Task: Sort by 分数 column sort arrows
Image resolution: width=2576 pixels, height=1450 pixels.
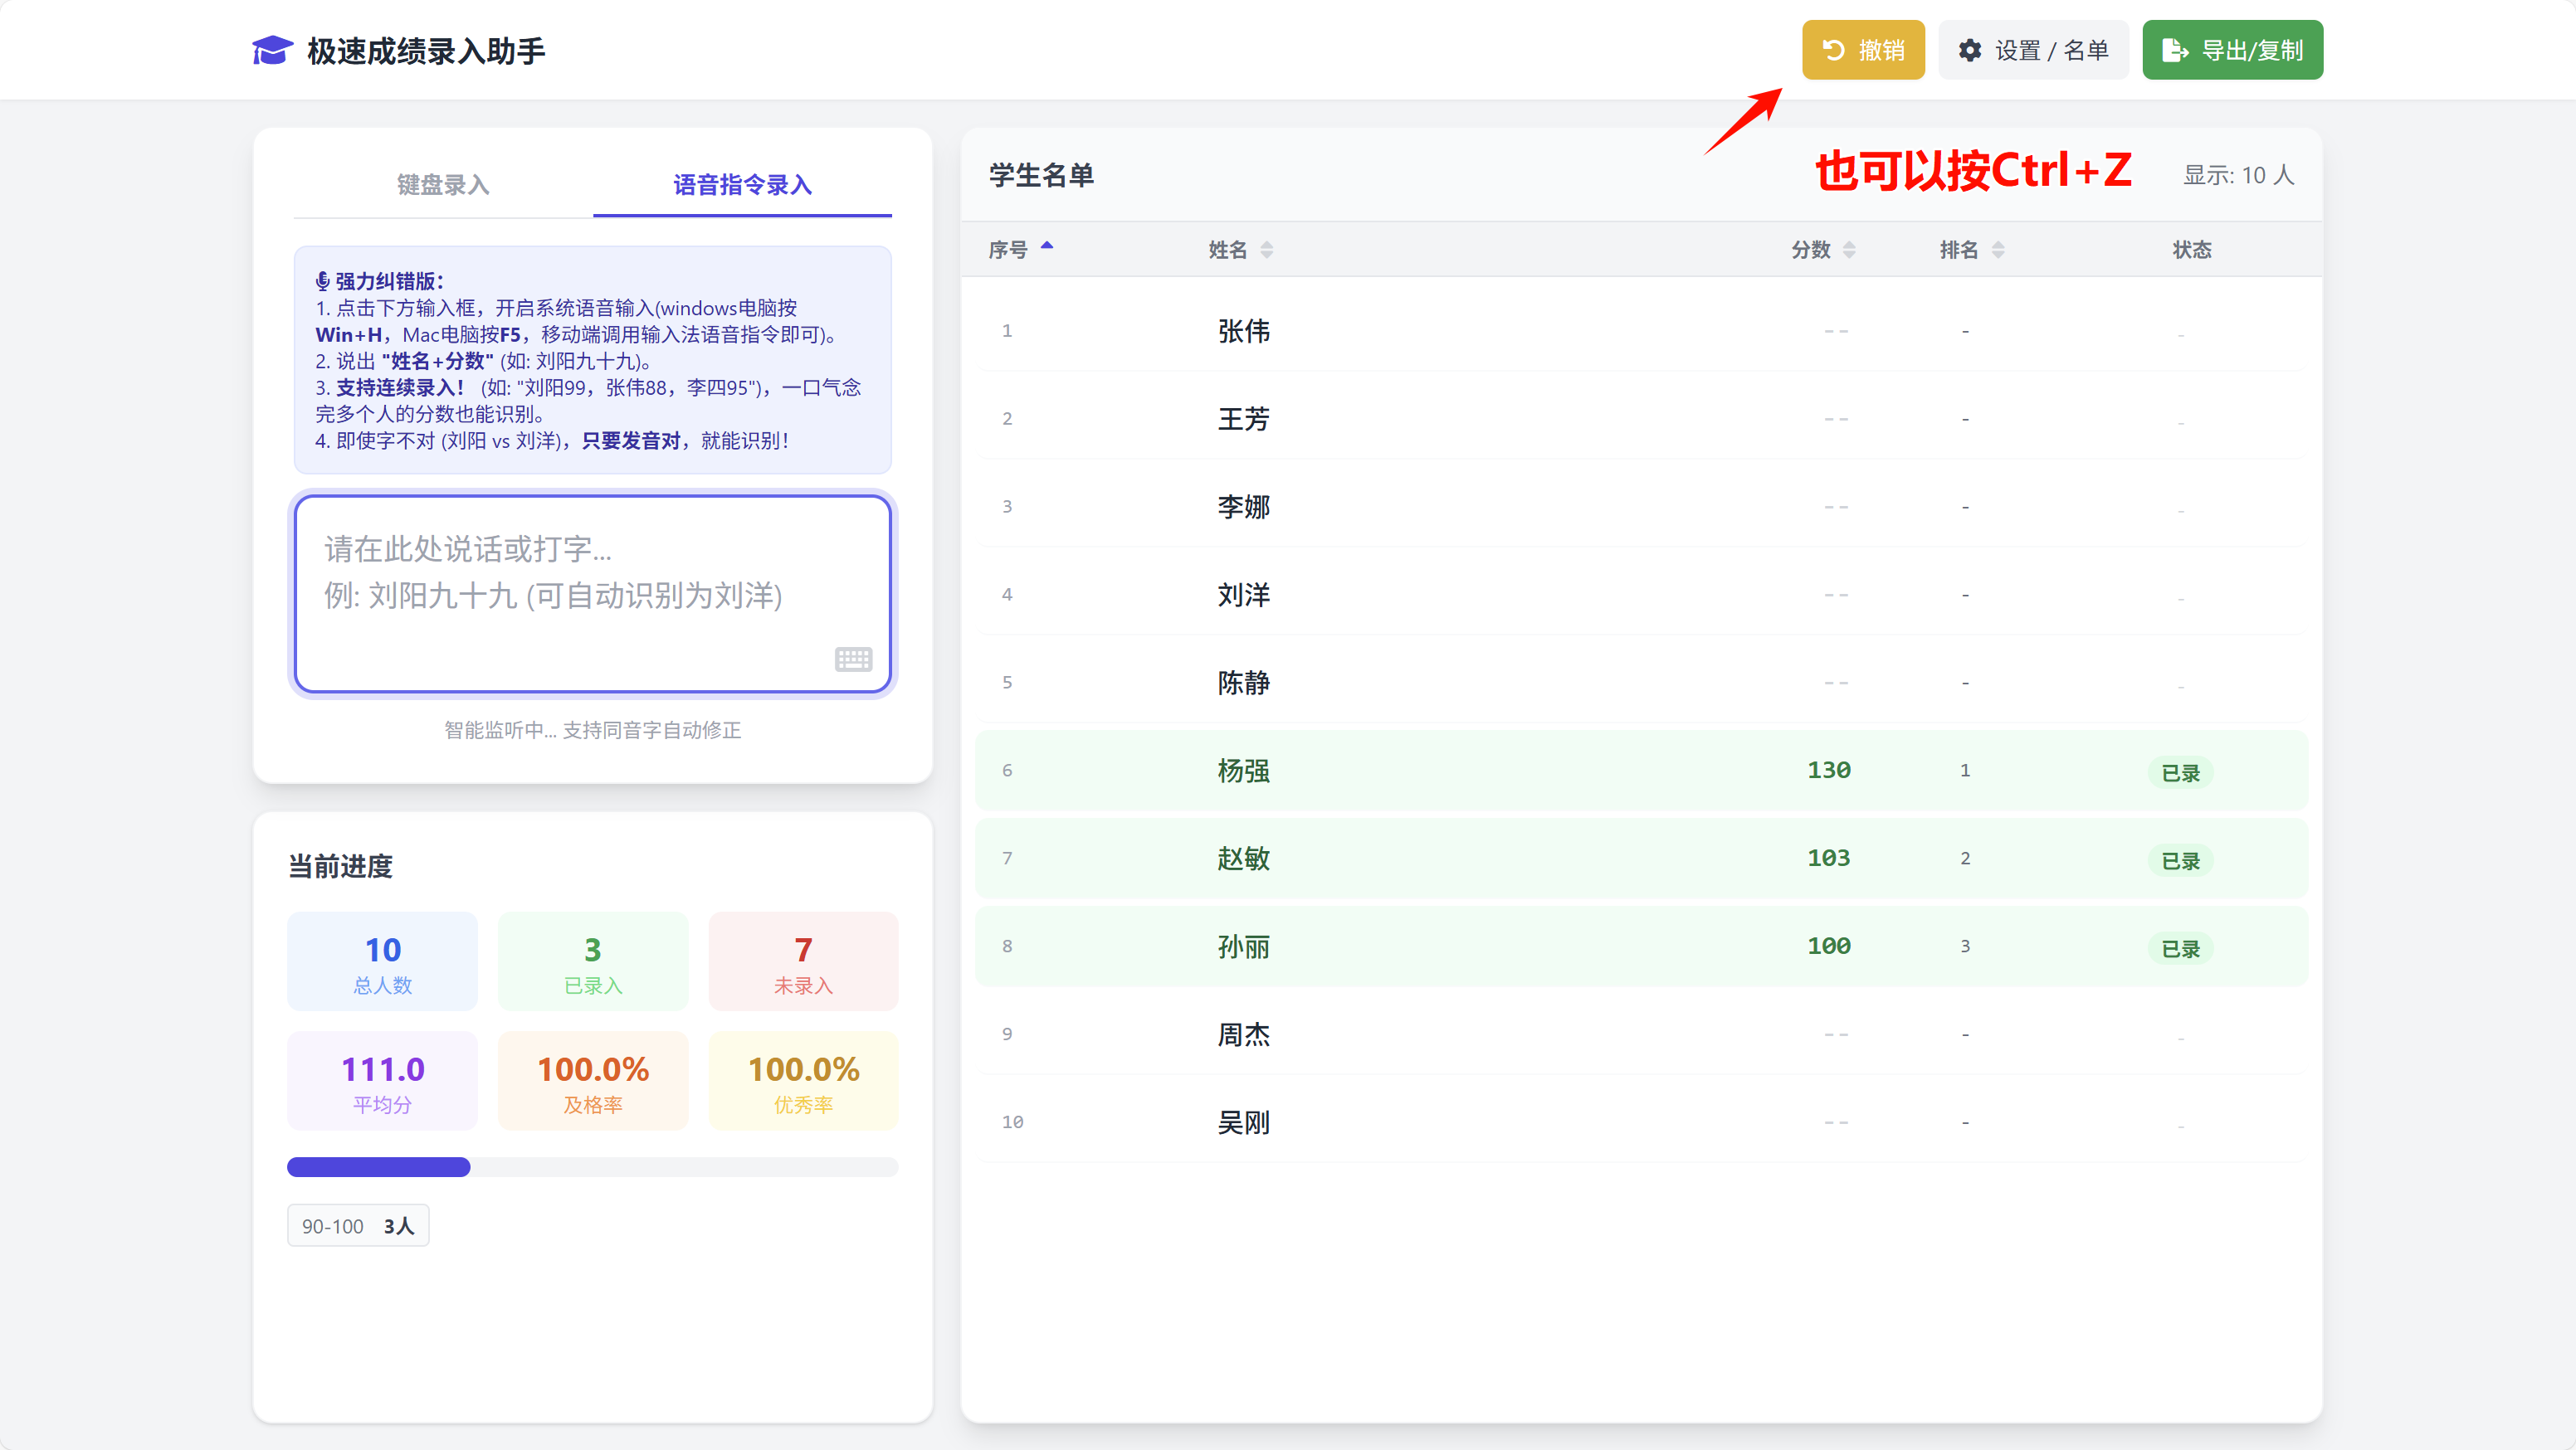Action: pos(1849,250)
